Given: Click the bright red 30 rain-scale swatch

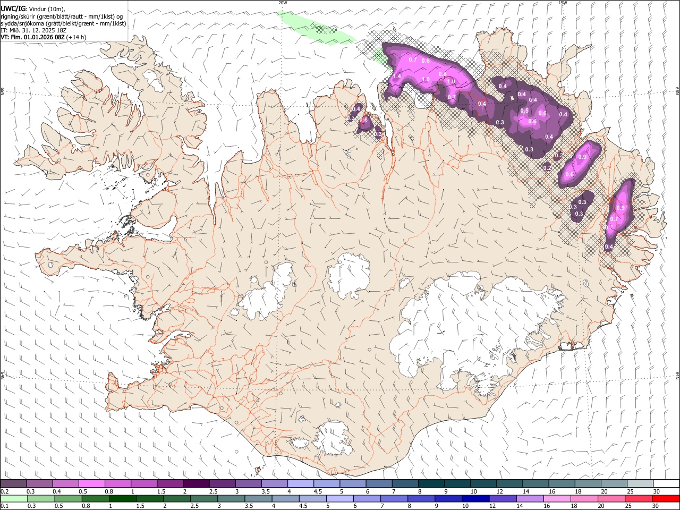Looking at the screenshot, I should tap(666, 498).
